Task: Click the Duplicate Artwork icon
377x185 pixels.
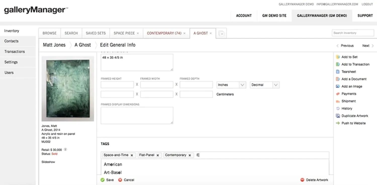Action: point(338,116)
